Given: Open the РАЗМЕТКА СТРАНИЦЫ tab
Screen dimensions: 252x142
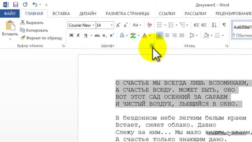Looking at the screenshot, I should tap(128, 13).
